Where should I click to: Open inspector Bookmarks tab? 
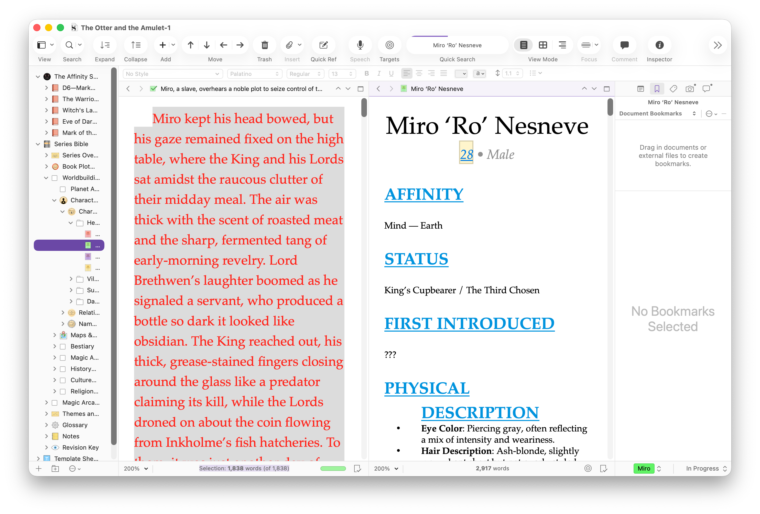pyautogui.click(x=657, y=89)
